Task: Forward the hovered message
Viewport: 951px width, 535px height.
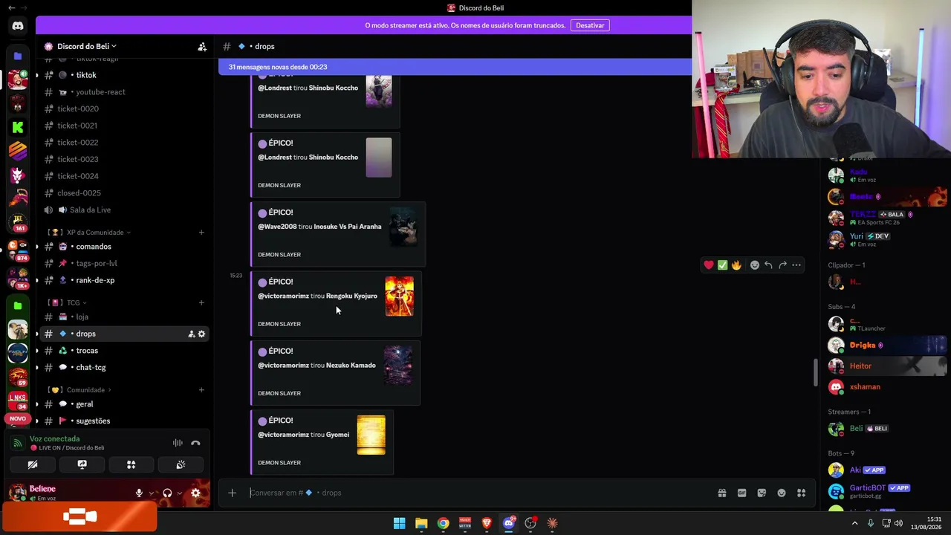Action: tap(782, 265)
